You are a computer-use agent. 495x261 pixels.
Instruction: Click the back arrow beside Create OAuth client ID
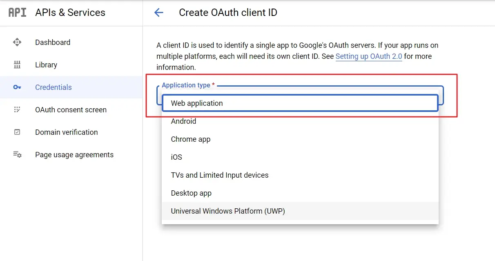(x=158, y=13)
